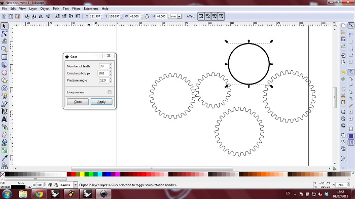The image size is (355, 199).
Task: Toggle fourth Affect pattern-move button
Action: point(221,16)
